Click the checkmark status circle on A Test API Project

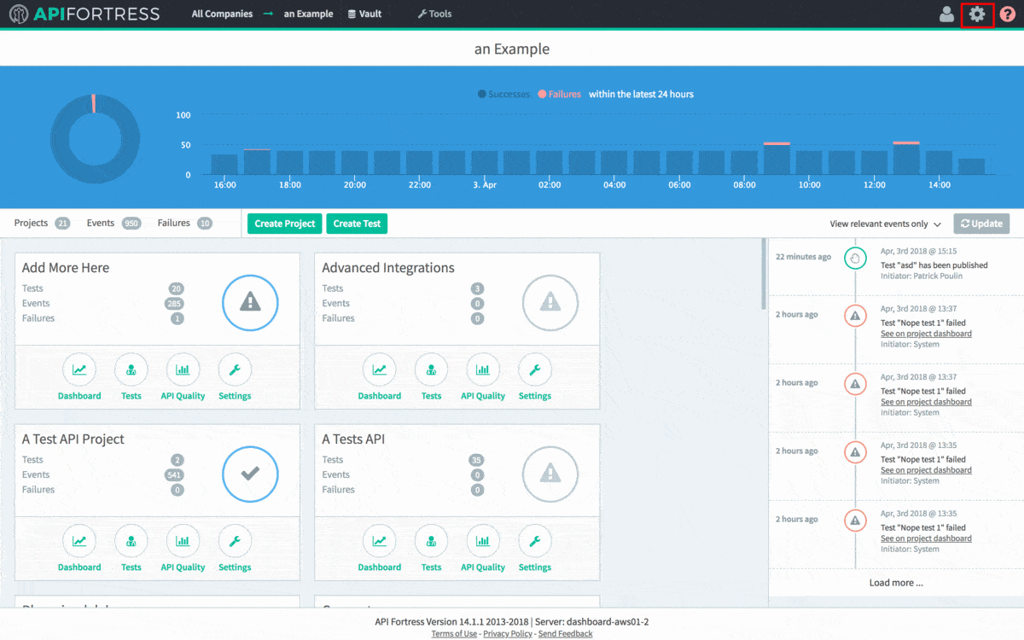pos(250,474)
